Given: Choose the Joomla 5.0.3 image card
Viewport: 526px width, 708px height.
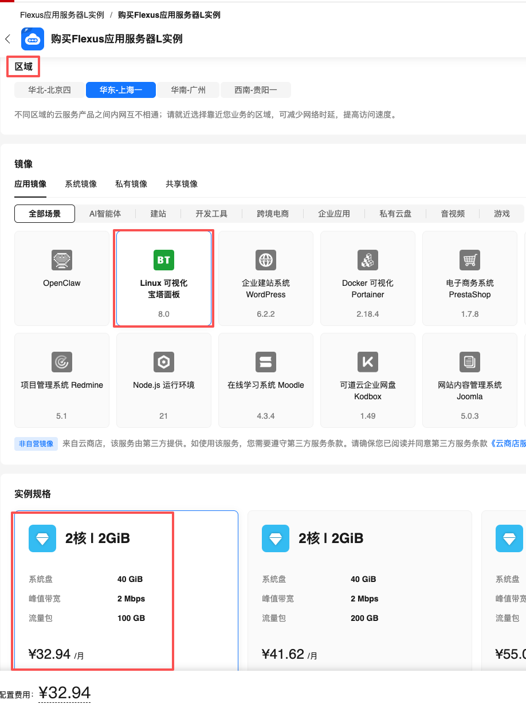Looking at the screenshot, I should click(x=470, y=380).
